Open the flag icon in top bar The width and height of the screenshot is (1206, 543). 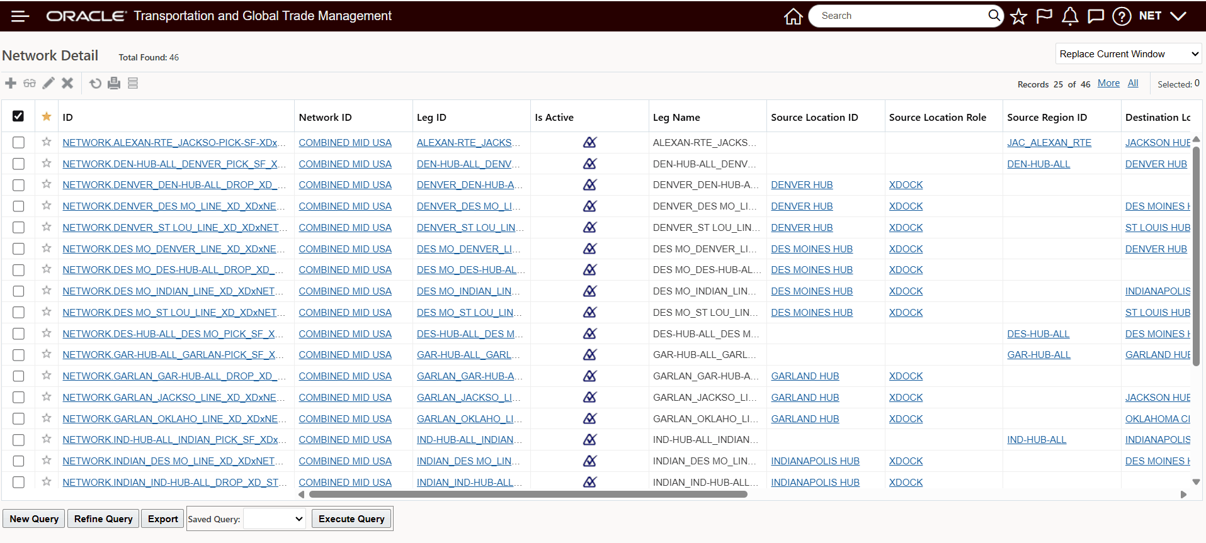1044,16
